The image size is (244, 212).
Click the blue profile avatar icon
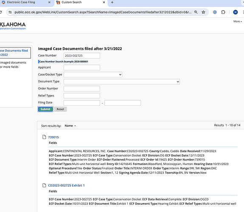(x=235, y=12)
